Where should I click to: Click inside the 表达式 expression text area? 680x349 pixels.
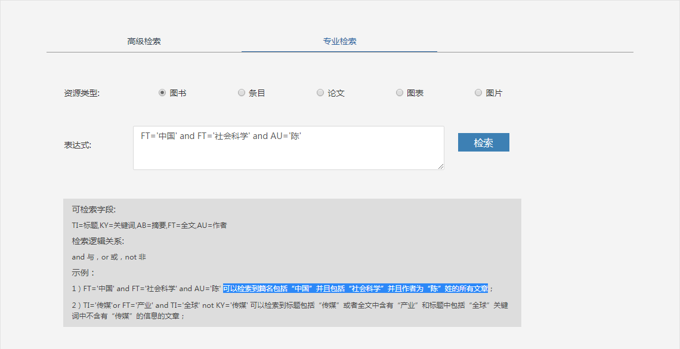(288, 148)
